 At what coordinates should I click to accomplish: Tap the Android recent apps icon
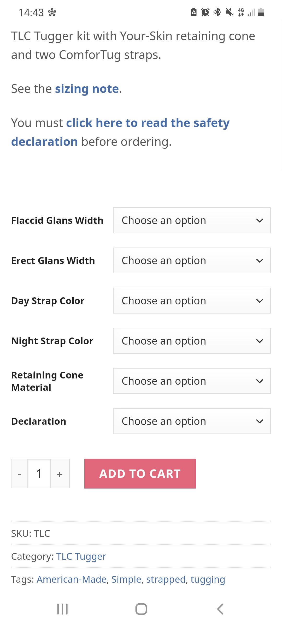[62, 609]
